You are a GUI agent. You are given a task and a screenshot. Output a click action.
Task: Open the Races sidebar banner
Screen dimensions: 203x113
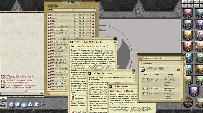(x=199, y=80)
